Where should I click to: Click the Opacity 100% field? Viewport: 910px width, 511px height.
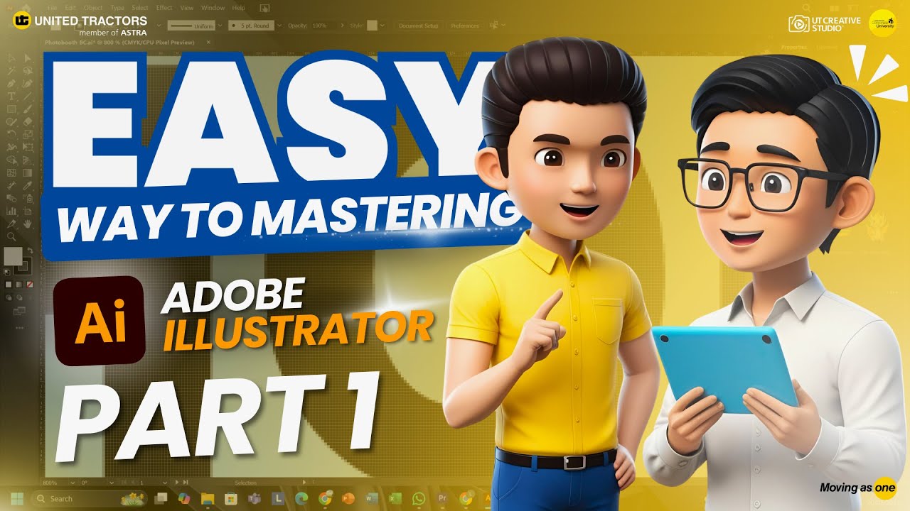320,26
